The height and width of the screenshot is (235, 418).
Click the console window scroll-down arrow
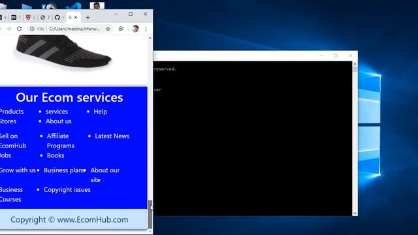tap(355, 213)
